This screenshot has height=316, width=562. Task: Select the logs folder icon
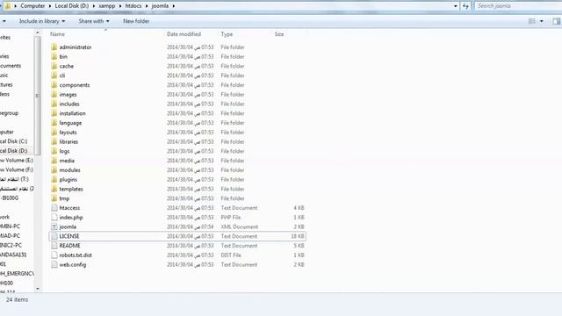tap(54, 151)
